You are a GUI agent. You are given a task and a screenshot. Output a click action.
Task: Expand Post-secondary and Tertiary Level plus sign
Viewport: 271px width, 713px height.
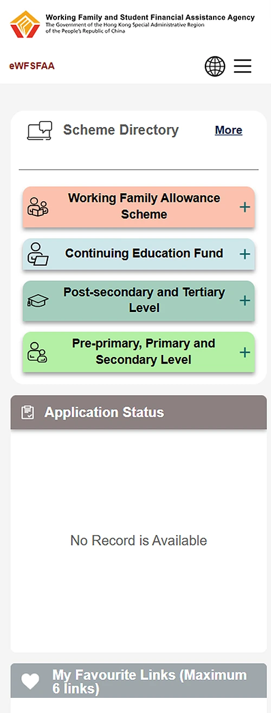point(245,301)
